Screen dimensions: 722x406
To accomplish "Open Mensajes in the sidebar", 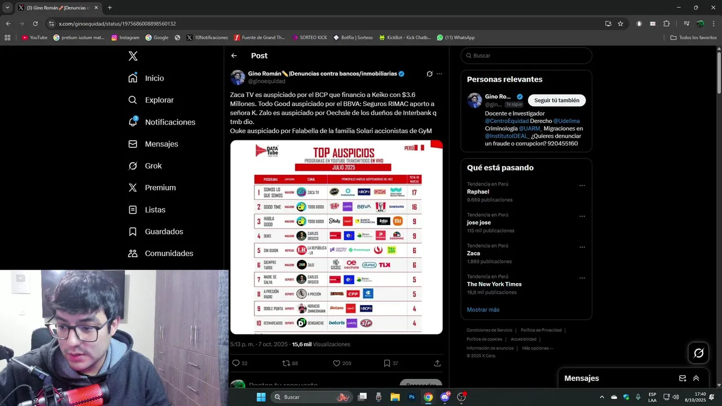I will click(x=153, y=144).
